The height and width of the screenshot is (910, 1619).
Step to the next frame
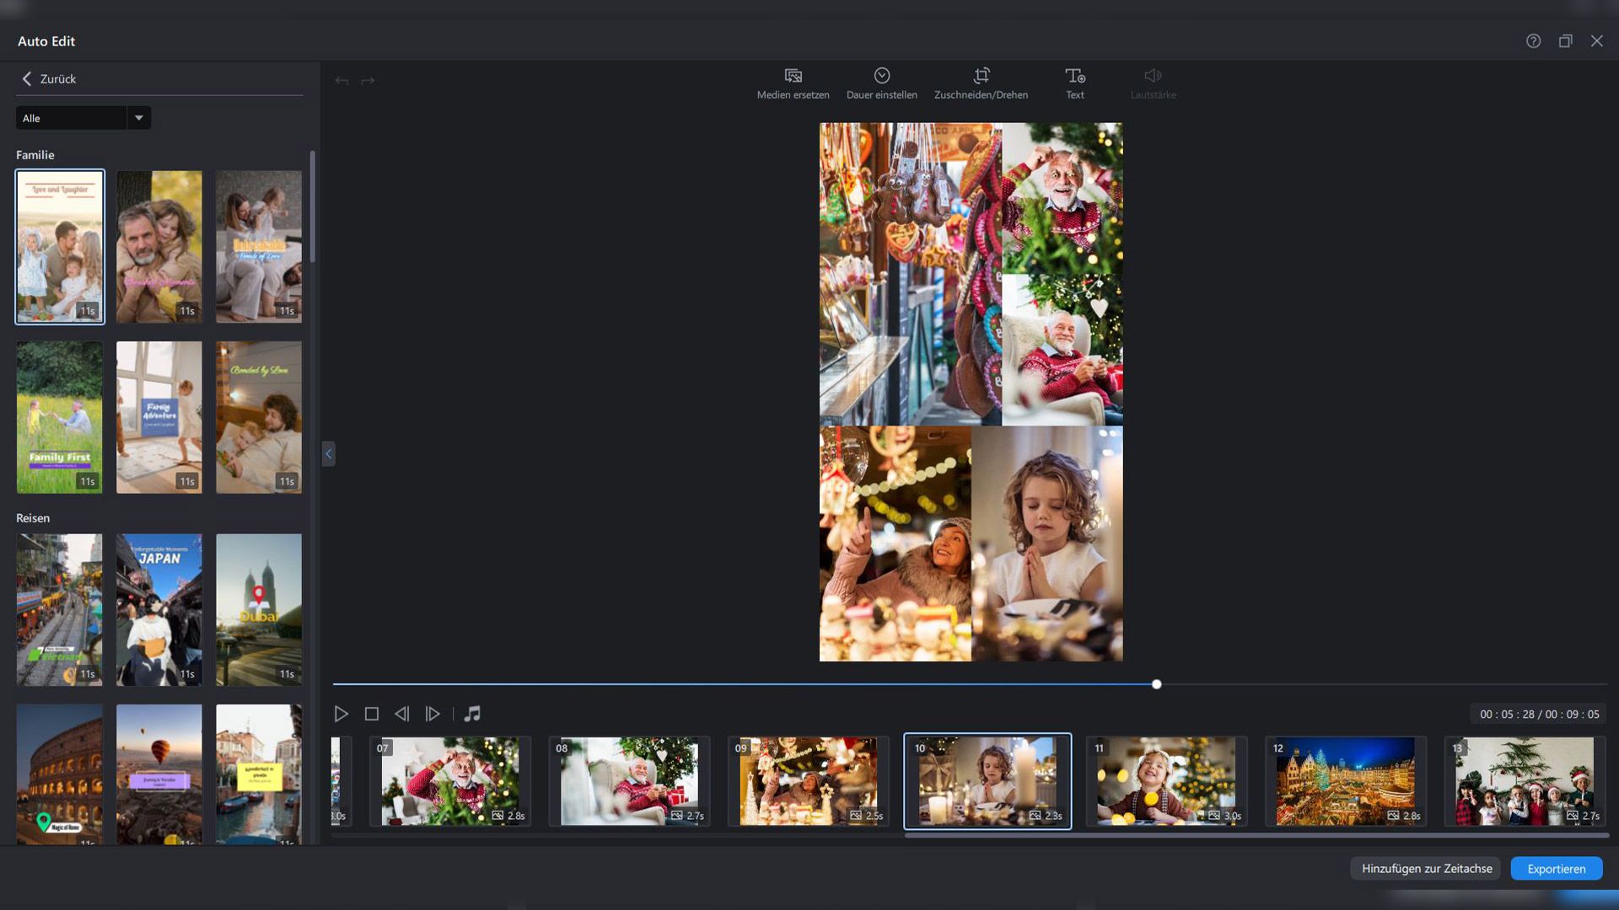pos(433,714)
